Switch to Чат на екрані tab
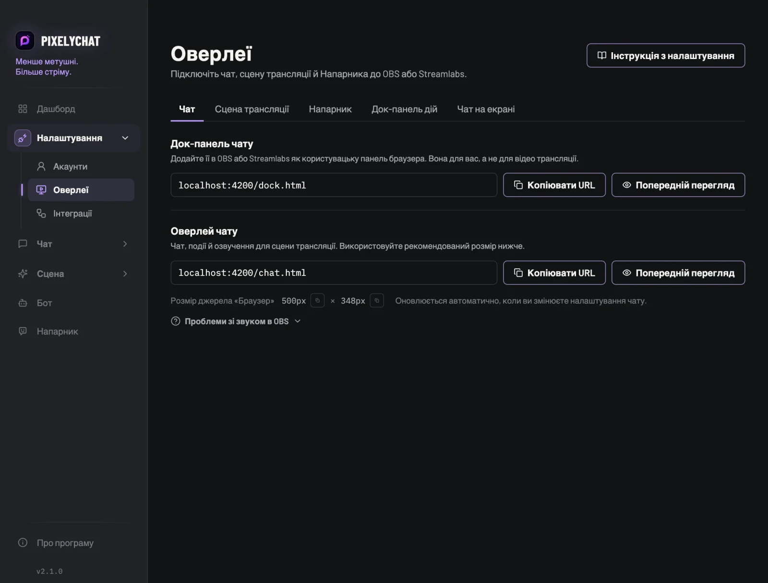The height and width of the screenshot is (583, 768). (486, 109)
